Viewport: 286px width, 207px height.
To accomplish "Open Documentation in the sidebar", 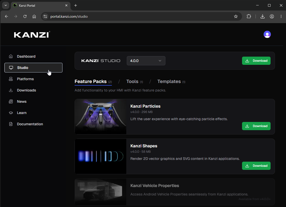I will [x=33, y=124].
